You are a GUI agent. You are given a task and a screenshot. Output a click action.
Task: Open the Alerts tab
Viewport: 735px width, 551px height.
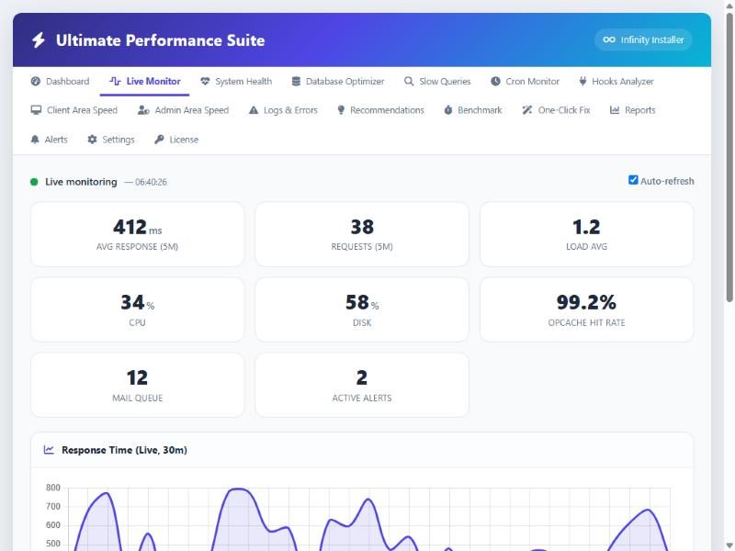(x=50, y=140)
